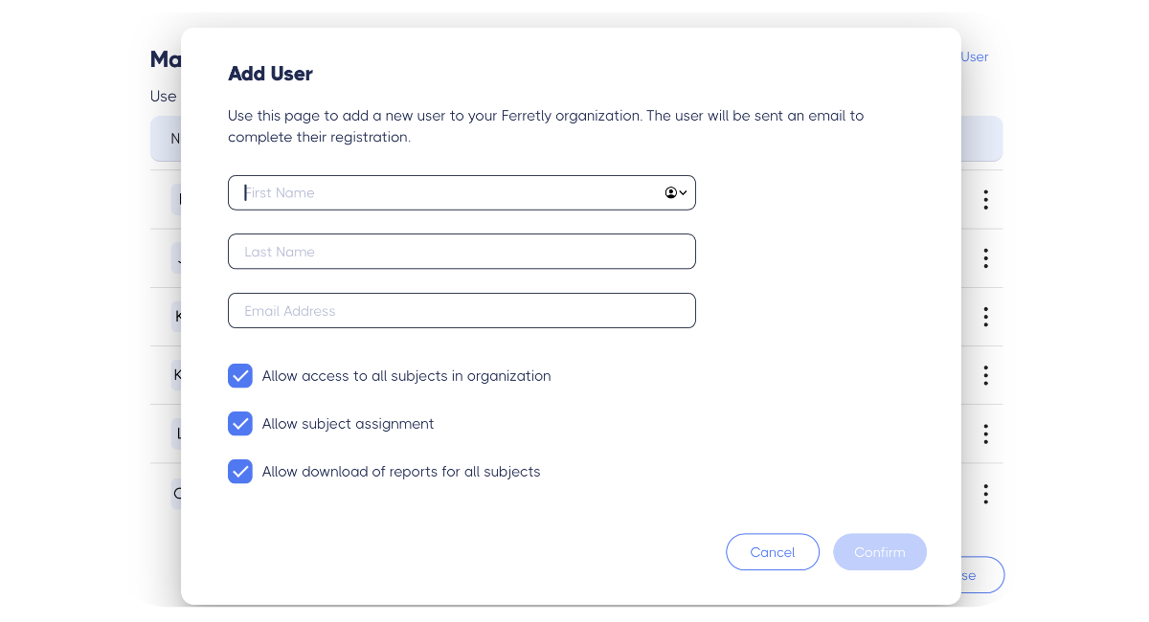Uncheck the all-subjects access checkbox
Image resolution: width=1149 pixels, height=622 pixels.
[x=240, y=376]
